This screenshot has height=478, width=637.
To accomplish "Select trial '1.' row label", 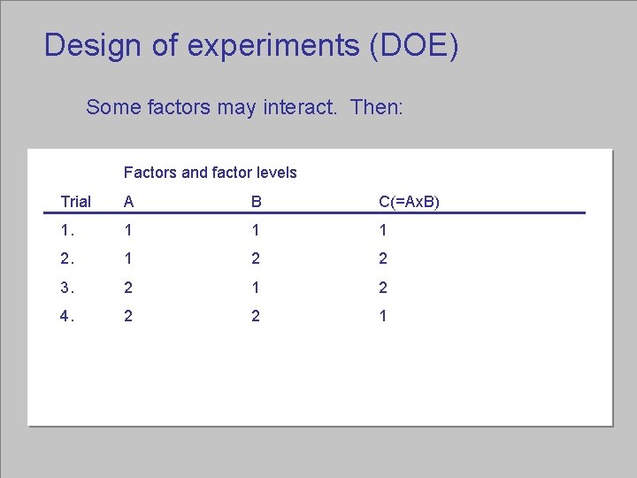I will tap(68, 230).
